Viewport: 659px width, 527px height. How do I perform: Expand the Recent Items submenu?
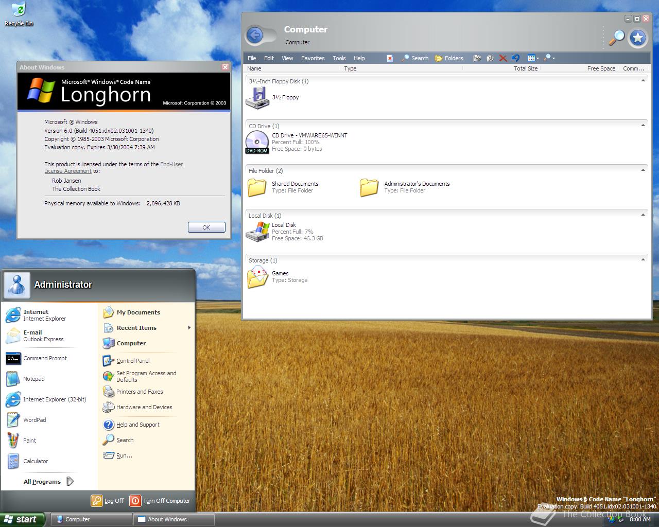click(147, 328)
